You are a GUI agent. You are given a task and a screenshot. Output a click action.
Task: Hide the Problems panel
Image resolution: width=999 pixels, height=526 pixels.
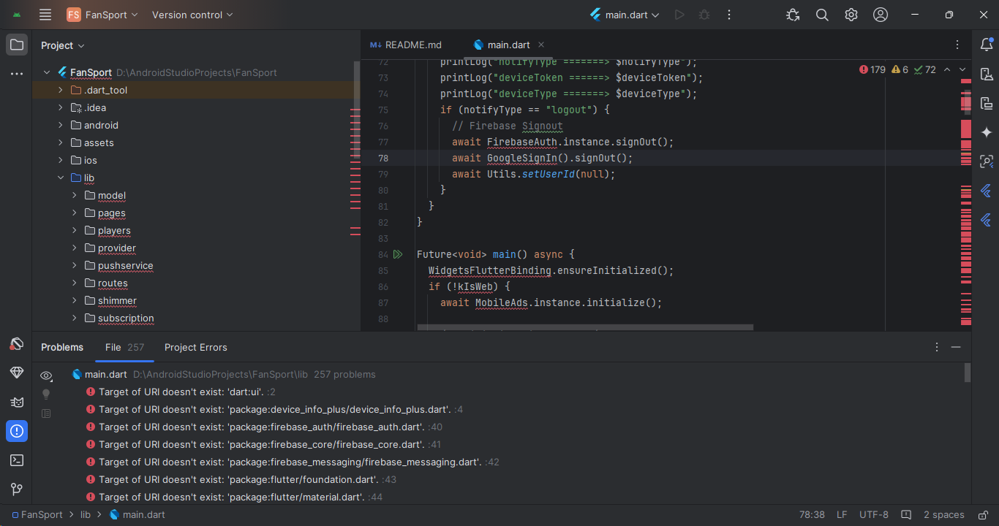[956, 347]
